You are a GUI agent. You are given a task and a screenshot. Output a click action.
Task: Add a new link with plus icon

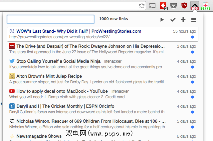click(183, 20)
